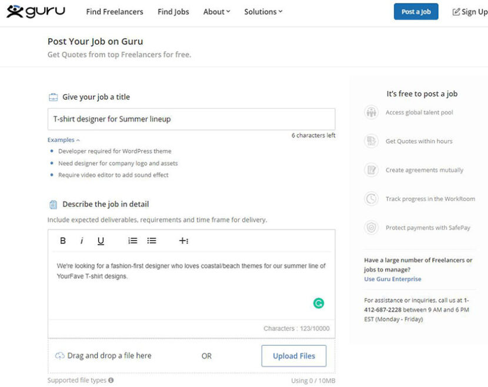Collapse the Examples section
Viewport: 488px width, 387px height.
[x=63, y=139]
